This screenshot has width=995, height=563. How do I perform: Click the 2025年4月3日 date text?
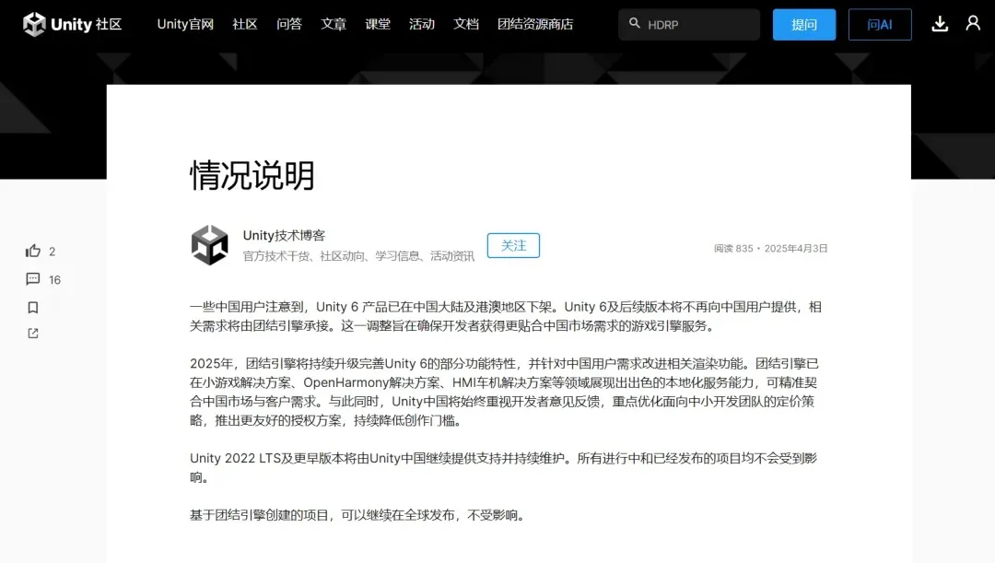[x=796, y=248]
